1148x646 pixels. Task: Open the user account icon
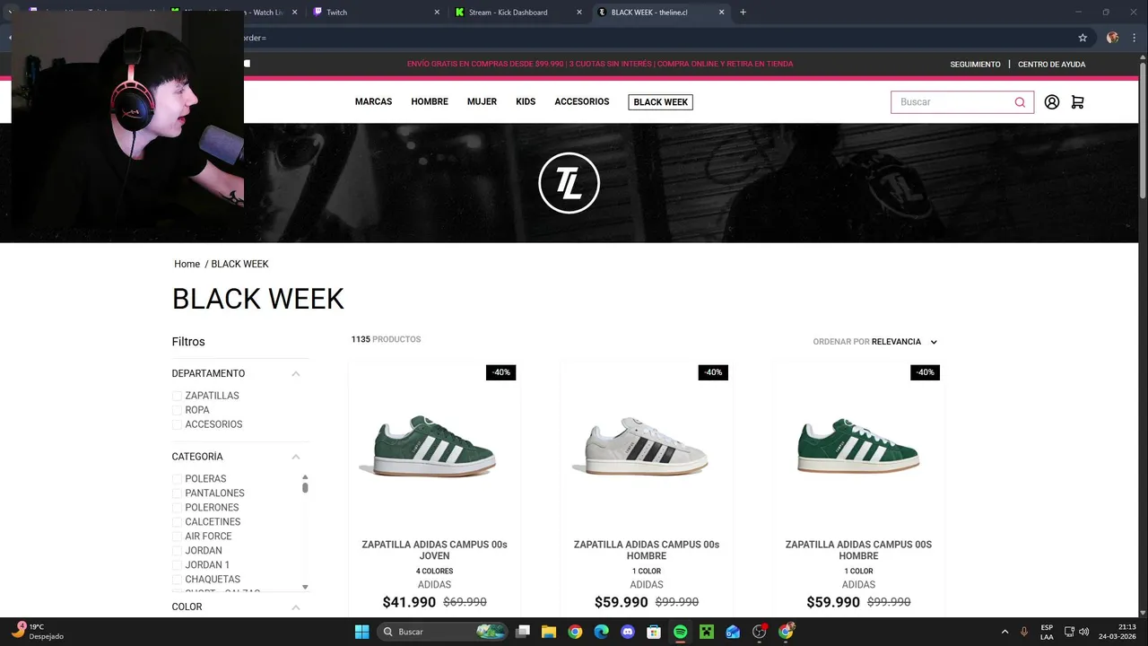pyautogui.click(x=1052, y=102)
